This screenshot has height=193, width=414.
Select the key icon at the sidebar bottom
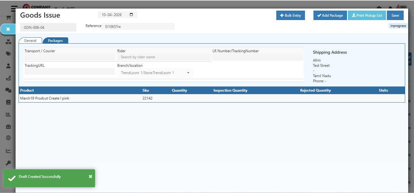[8, 163]
